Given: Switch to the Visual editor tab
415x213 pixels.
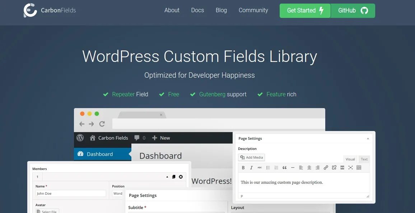Looking at the screenshot, I should pos(350,159).
